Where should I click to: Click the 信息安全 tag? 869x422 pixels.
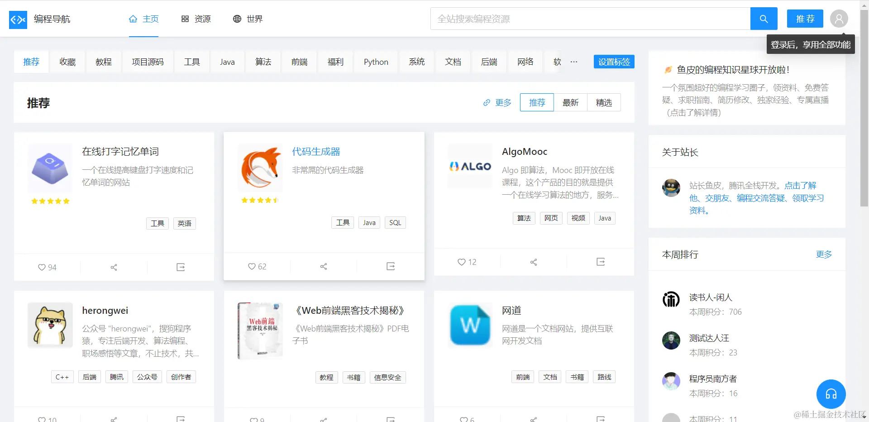(387, 377)
